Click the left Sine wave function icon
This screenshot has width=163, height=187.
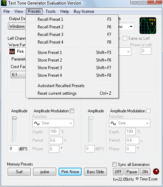pyautogui.click(x=37, y=123)
